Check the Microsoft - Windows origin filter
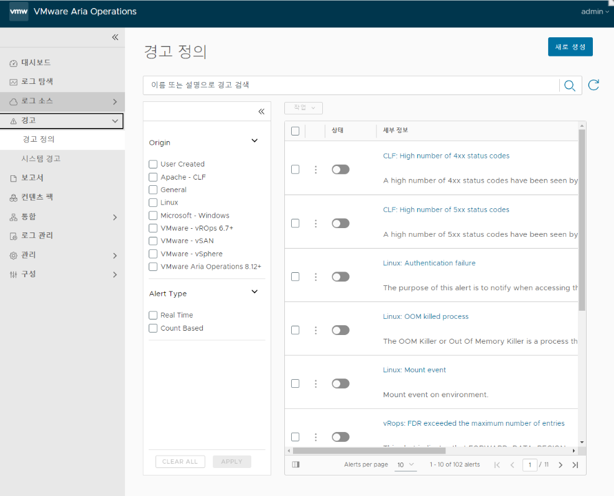Image resolution: width=614 pixels, height=496 pixels. point(153,216)
